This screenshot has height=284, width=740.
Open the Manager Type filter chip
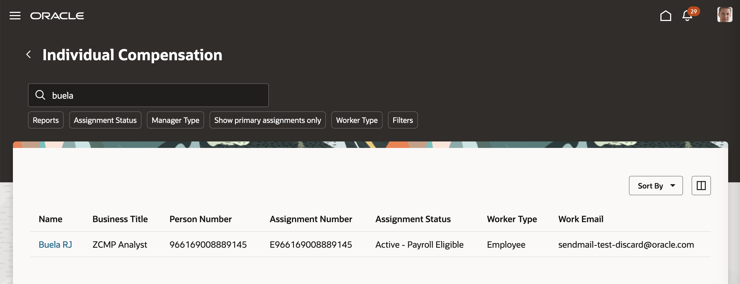175,120
